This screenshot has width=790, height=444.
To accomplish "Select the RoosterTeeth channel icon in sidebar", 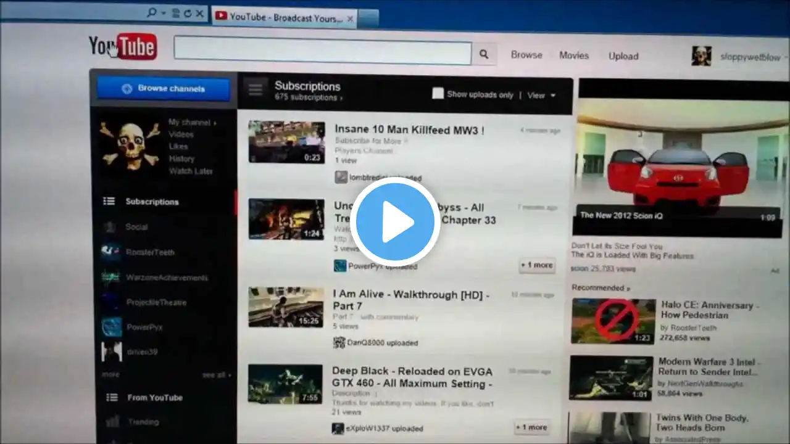I will tap(111, 252).
